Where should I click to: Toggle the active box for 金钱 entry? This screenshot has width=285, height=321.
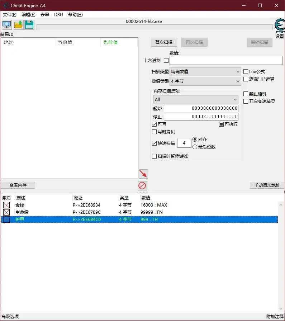tap(6, 205)
